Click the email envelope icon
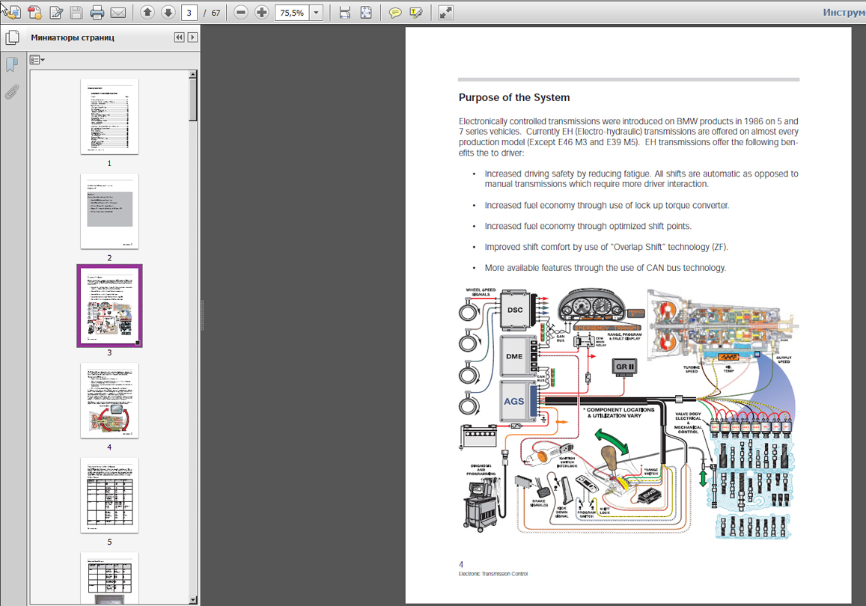866x606 pixels. tap(118, 13)
